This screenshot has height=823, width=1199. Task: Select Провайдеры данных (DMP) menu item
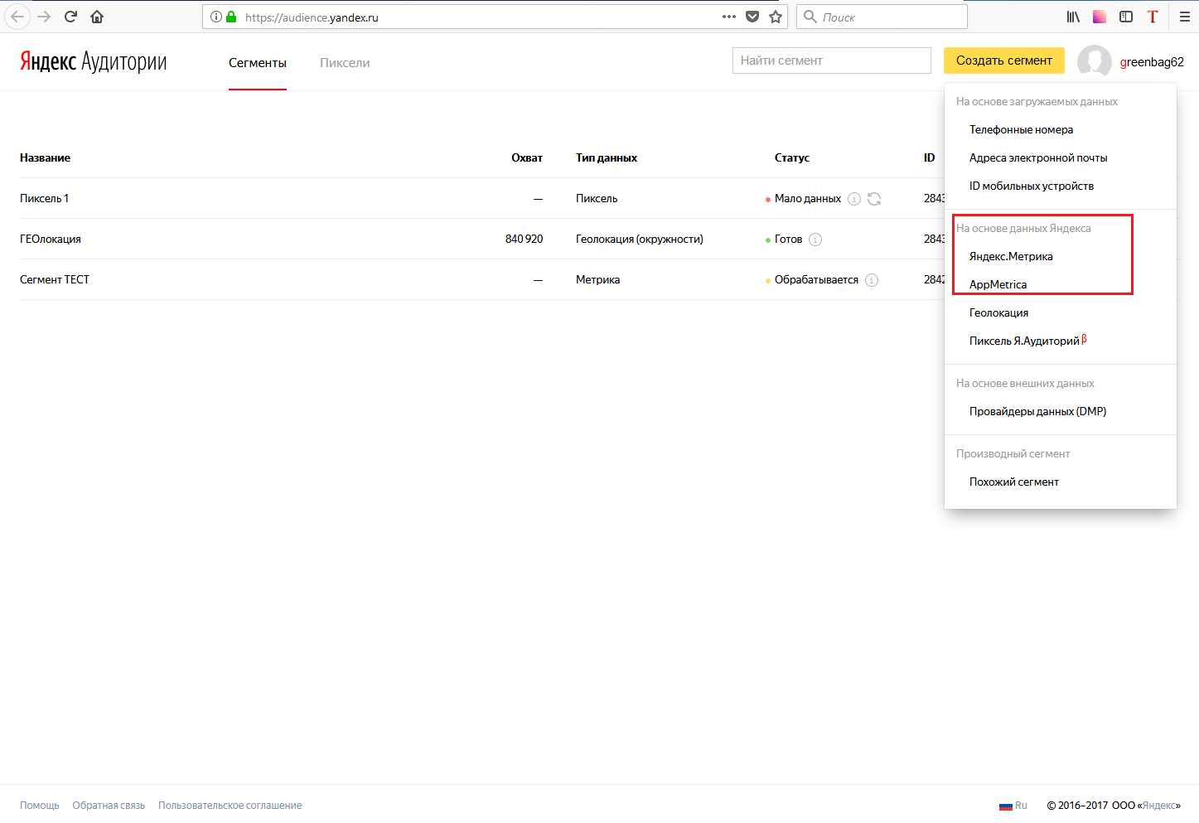[x=1037, y=412]
